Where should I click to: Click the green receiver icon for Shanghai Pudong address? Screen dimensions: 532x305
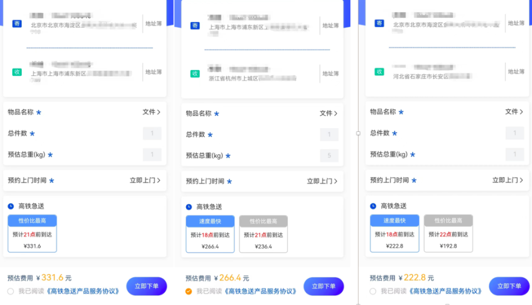(x=17, y=72)
